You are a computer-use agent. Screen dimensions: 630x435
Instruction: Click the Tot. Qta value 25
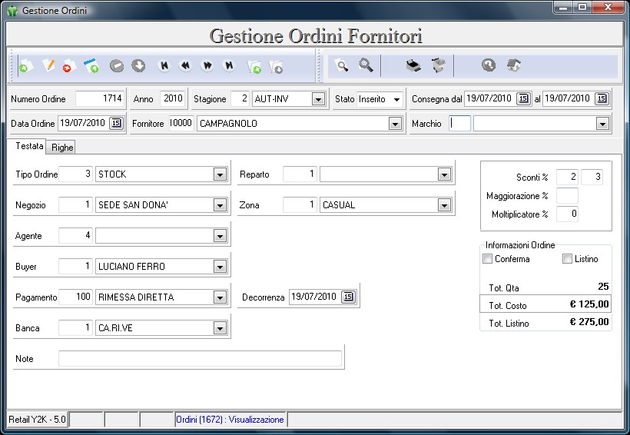[x=603, y=287]
